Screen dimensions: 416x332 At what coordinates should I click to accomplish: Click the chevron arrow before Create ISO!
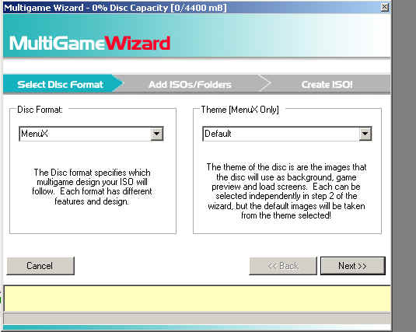(264, 83)
